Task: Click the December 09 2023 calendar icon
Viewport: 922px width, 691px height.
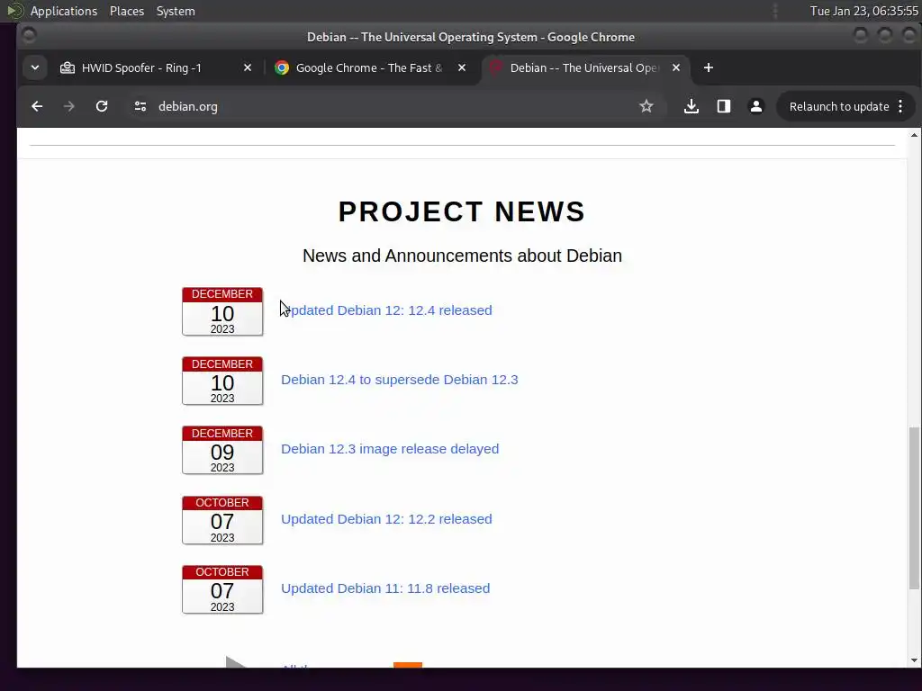Action: point(222,450)
